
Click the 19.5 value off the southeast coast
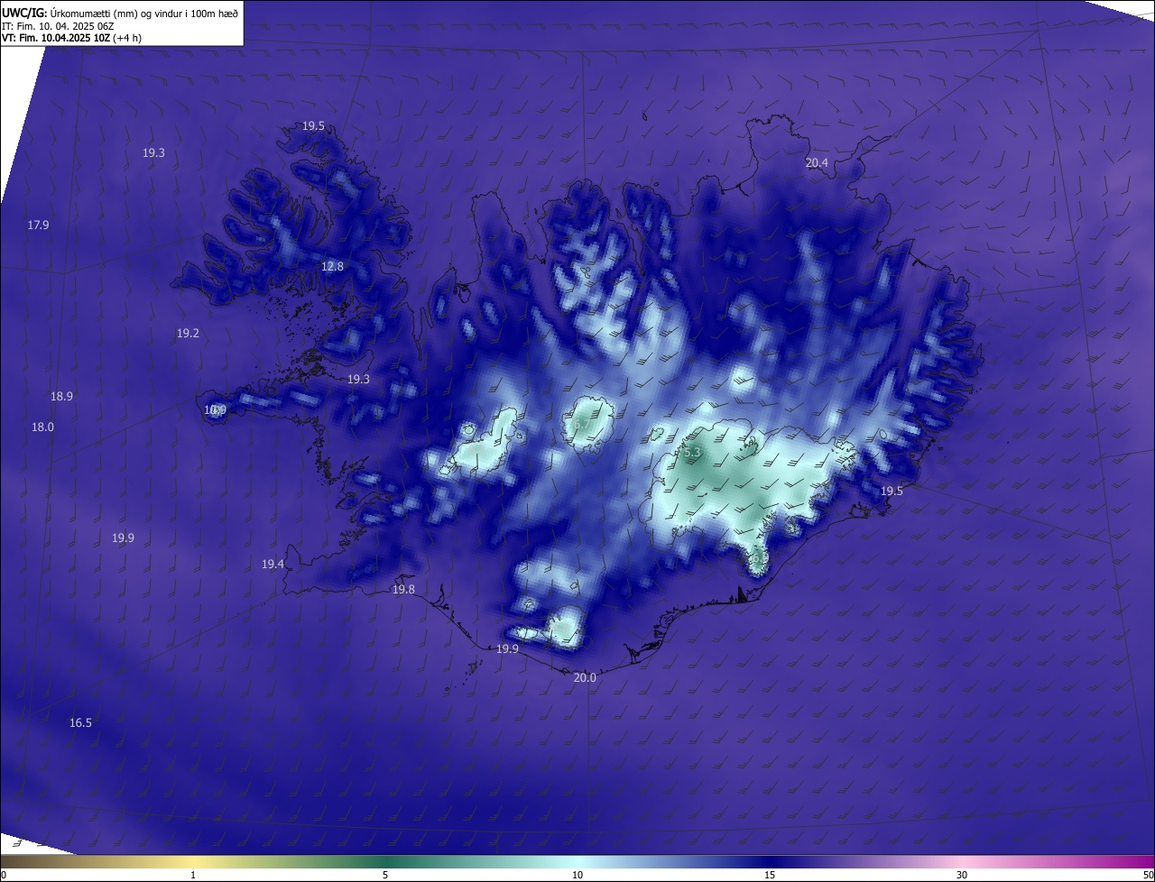[892, 492]
